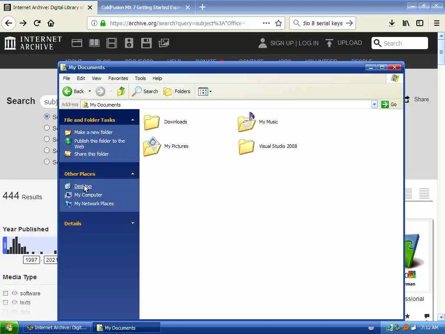Select the first search option radio button
Viewport: 445px width, 334px height.
(47, 117)
